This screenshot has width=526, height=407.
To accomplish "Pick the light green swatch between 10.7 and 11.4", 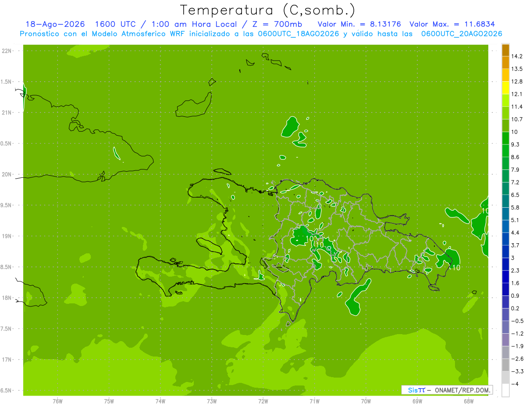I will (505, 113).
